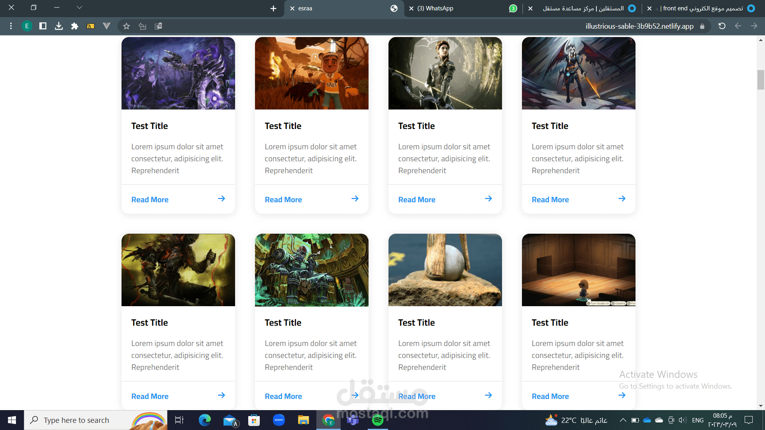Open Read More on wooden room card
This screenshot has height=430, width=765.
(x=550, y=396)
